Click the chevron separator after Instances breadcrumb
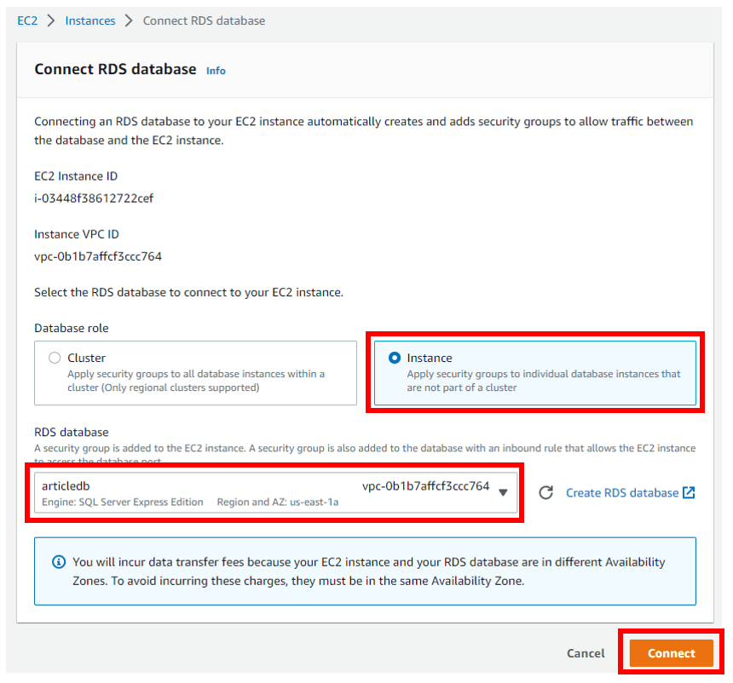733x683 pixels. 129,20
